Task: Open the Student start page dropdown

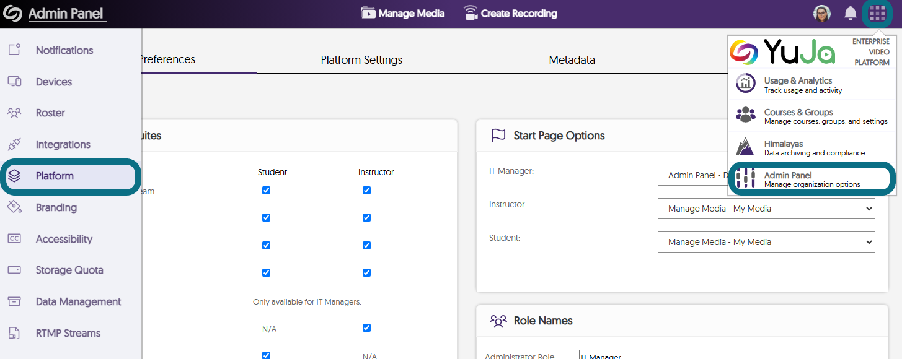Action: coord(766,242)
